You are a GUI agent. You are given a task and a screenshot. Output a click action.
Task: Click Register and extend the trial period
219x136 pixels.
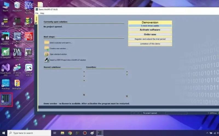(x=150, y=39)
